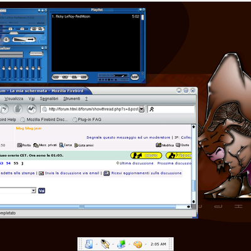Click the Firebird stop hand button
The width and height of the screenshot is (251, 251).
point(18,109)
